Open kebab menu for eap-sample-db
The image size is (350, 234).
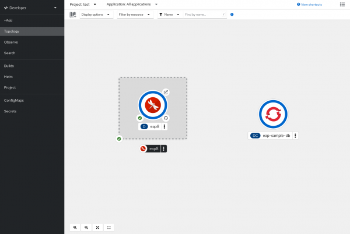pyautogui.click(x=296, y=136)
